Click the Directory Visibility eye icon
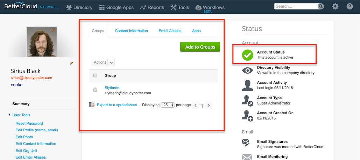Screen dimensions: 360x160 (247, 70)
